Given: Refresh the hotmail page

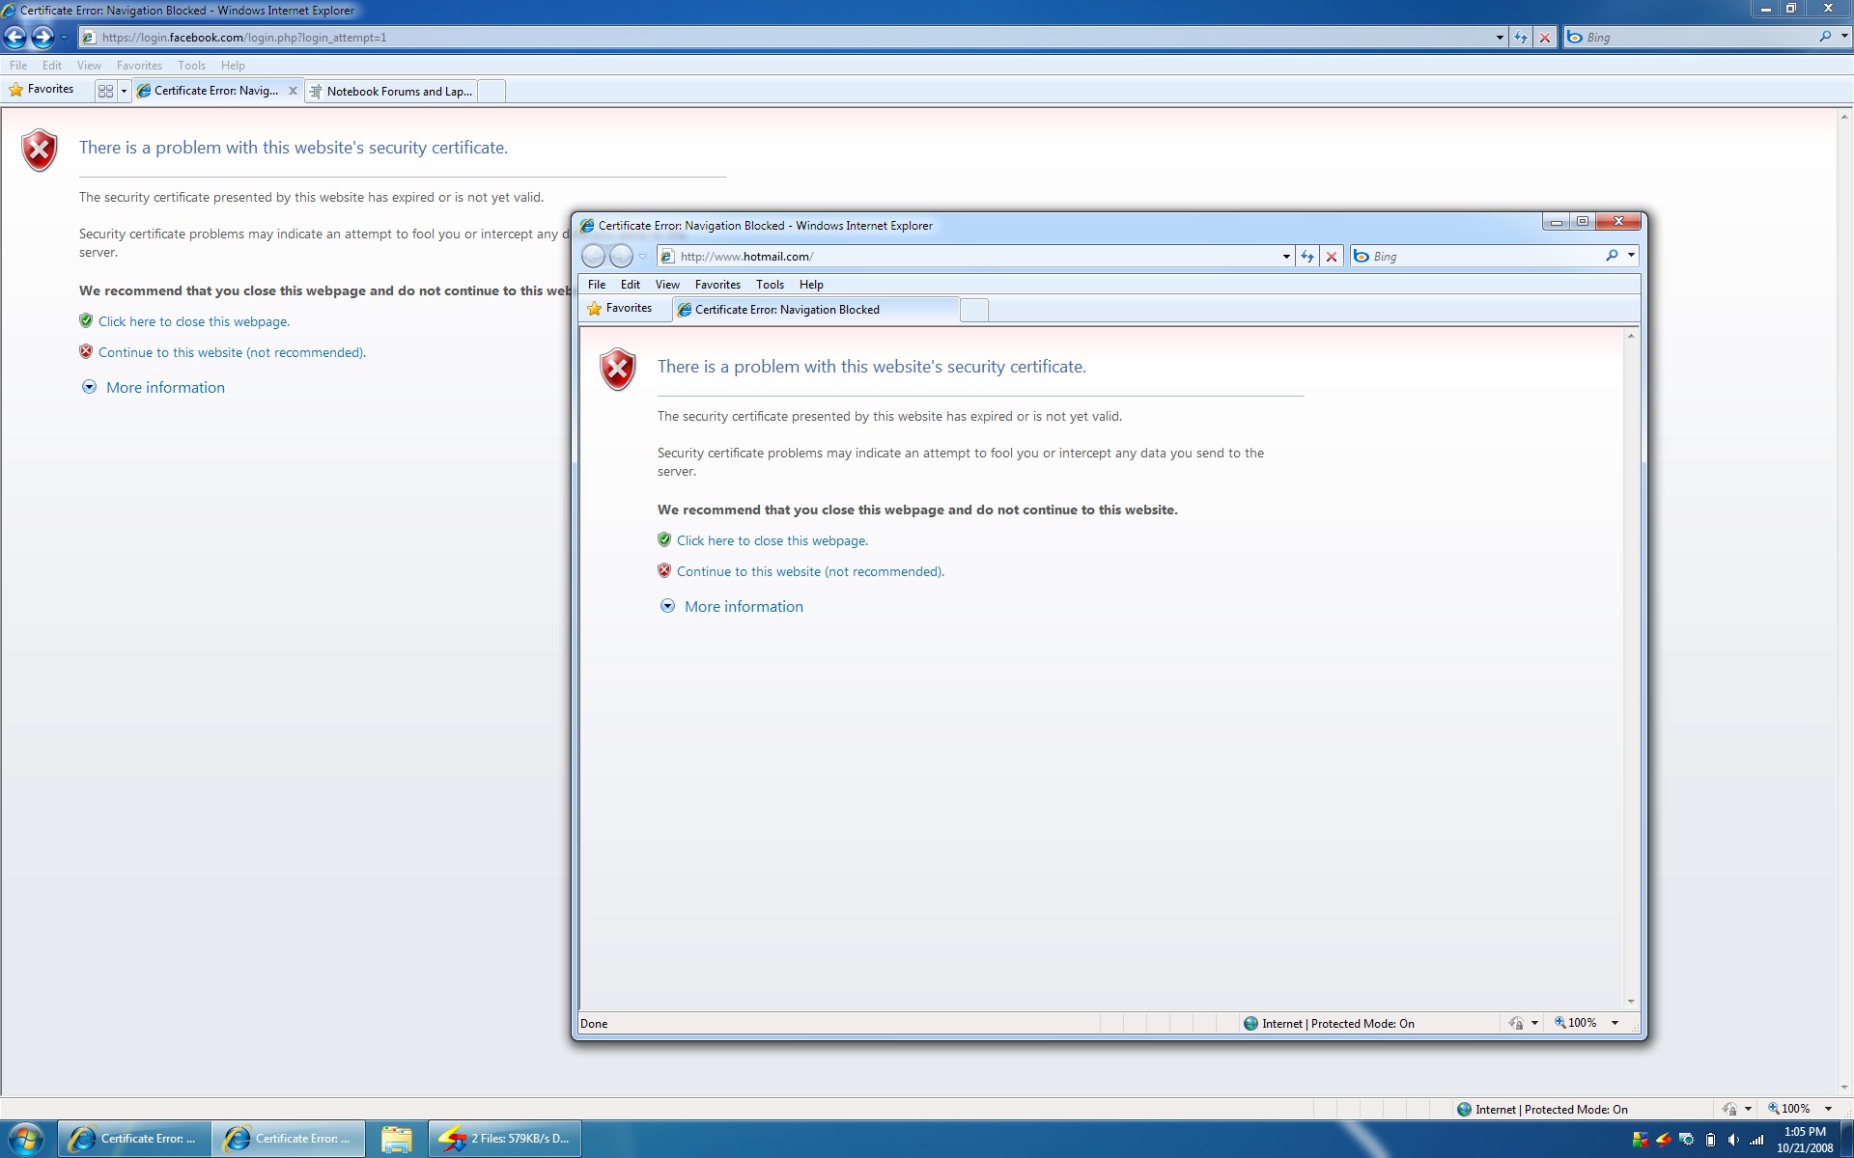Looking at the screenshot, I should 1307,257.
